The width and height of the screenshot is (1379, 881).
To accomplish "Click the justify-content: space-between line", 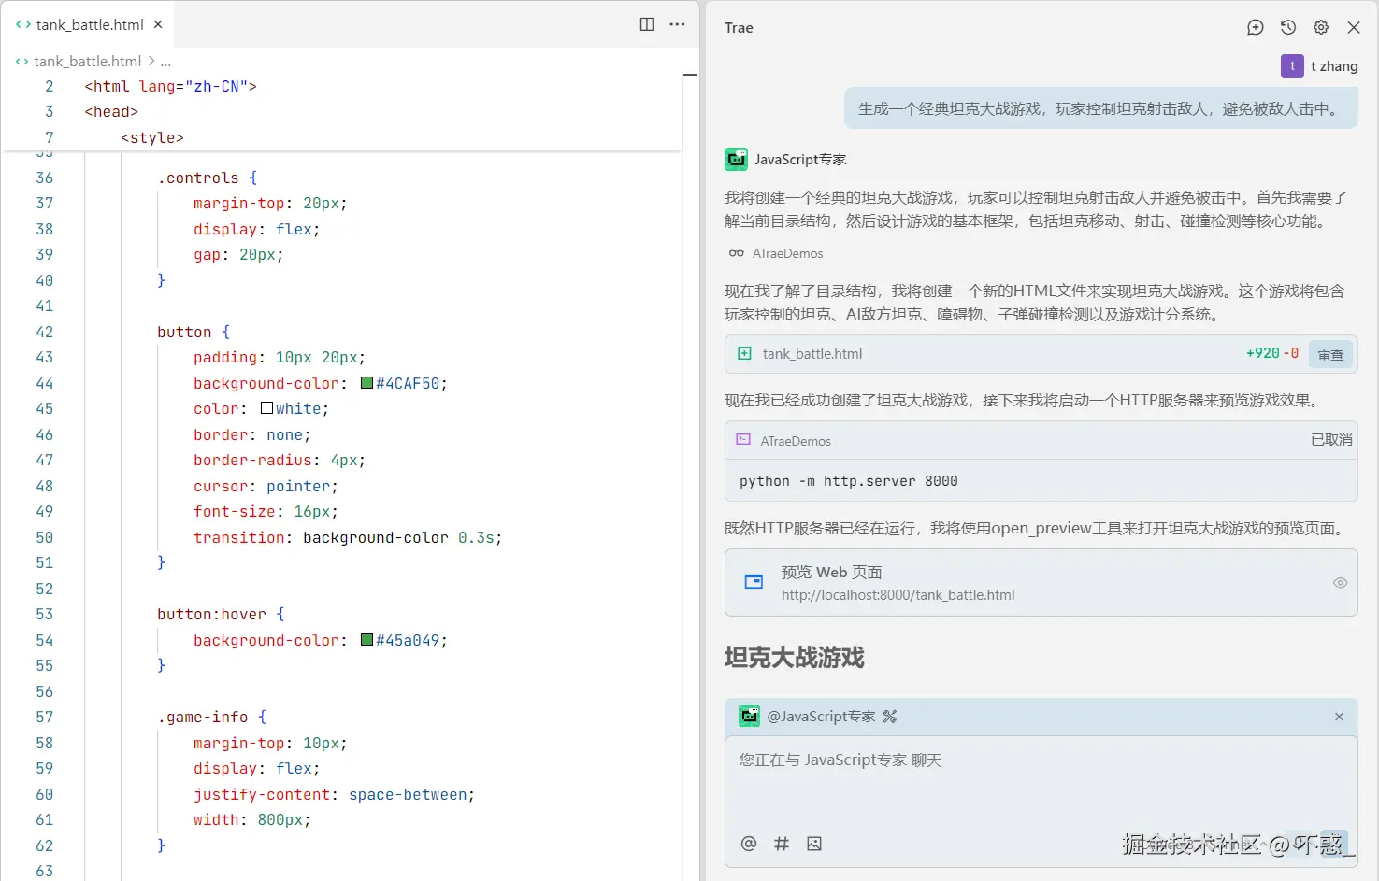I will (334, 794).
